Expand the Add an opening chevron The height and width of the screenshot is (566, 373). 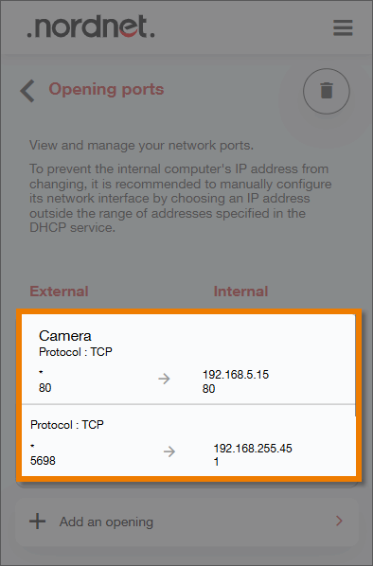point(339,521)
